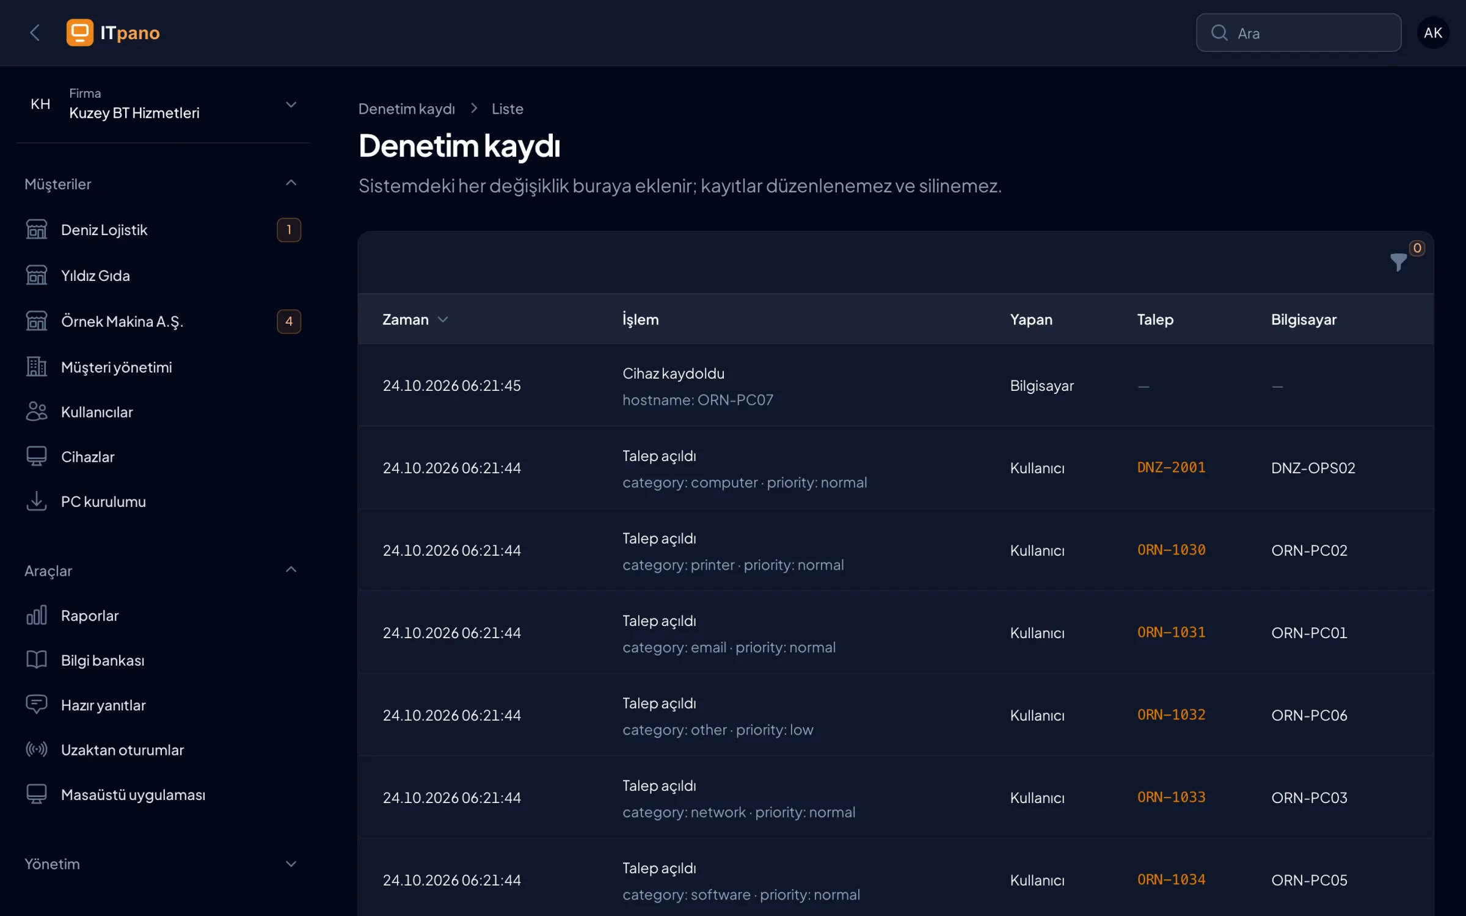The width and height of the screenshot is (1466, 916).
Task: Click the Örnek Makina A.Ş. store icon
Action: click(36, 321)
